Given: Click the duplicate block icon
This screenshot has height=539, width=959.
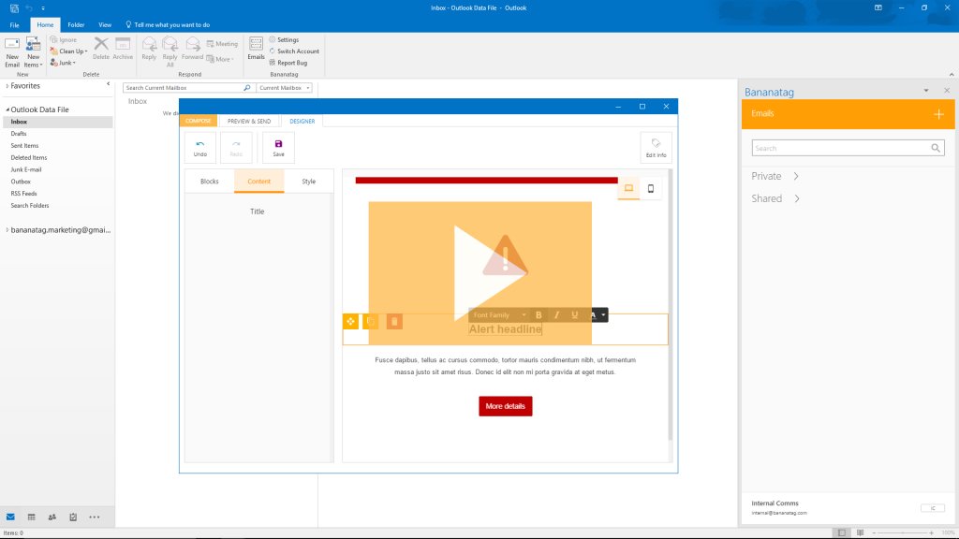Looking at the screenshot, I should pos(371,322).
